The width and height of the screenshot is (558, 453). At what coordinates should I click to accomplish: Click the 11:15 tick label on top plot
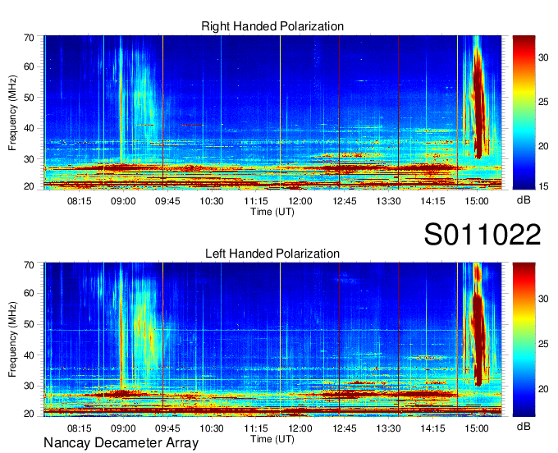point(256,201)
